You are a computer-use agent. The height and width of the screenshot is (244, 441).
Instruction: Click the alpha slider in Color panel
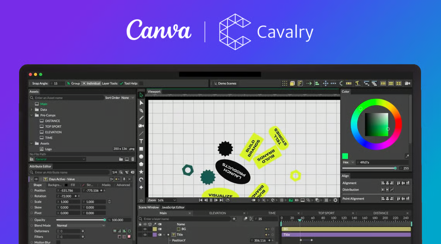tap(369, 168)
